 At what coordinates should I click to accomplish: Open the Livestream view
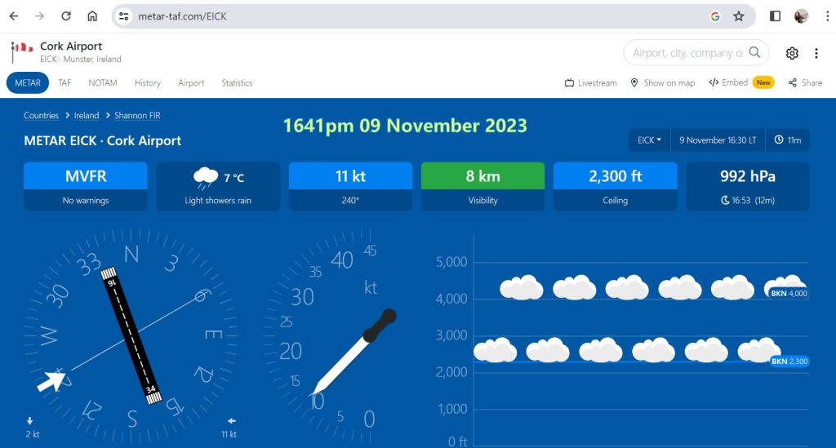pyautogui.click(x=590, y=83)
